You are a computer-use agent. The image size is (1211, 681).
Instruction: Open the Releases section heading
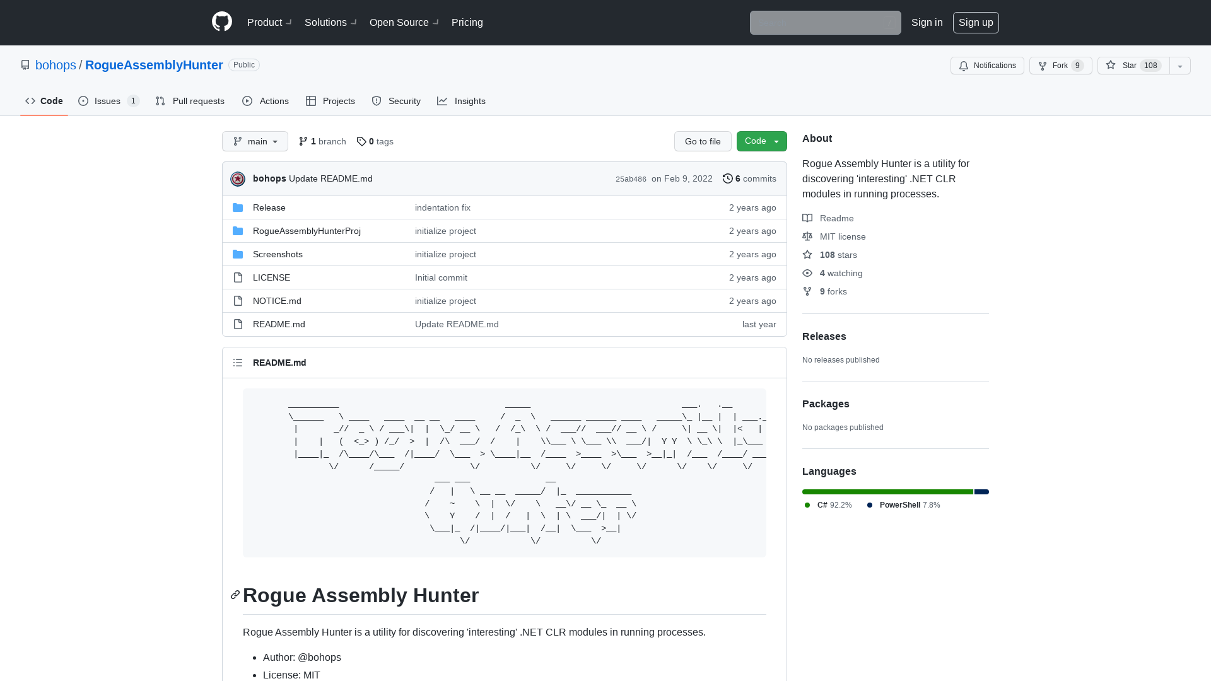click(x=824, y=336)
